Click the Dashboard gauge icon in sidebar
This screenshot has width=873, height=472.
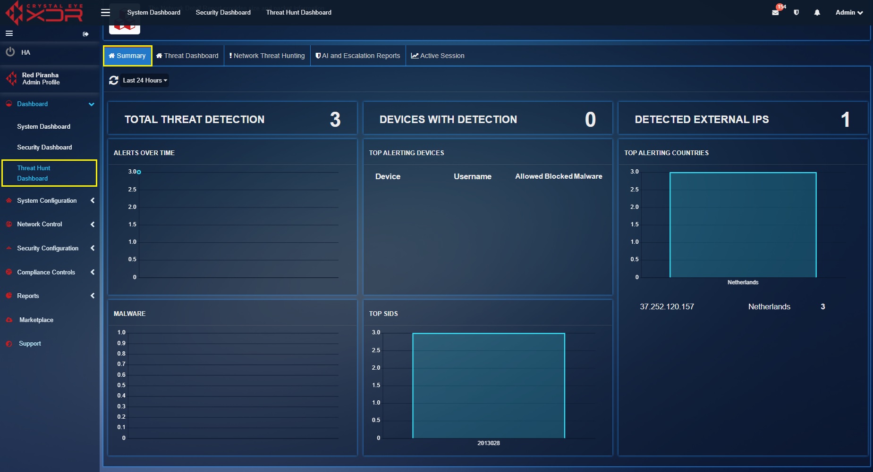pos(8,104)
